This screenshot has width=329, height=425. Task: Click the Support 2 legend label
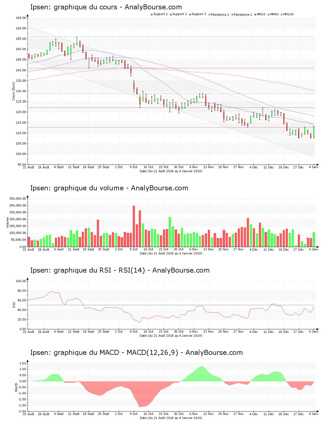[180, 14]
